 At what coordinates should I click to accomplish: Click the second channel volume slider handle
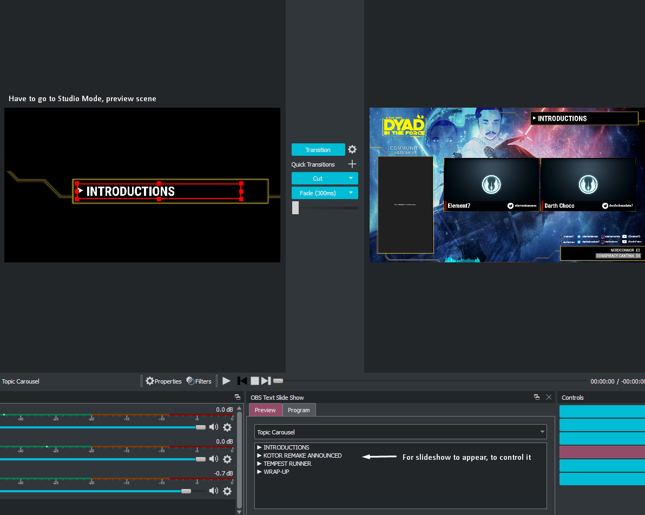201,459
